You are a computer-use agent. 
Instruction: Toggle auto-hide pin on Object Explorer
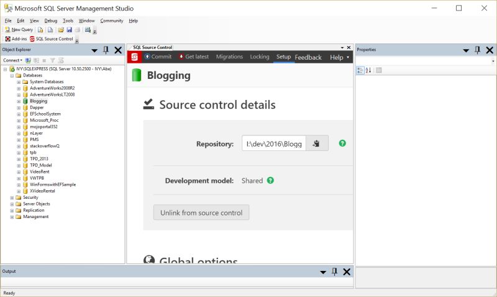(106, 50)
